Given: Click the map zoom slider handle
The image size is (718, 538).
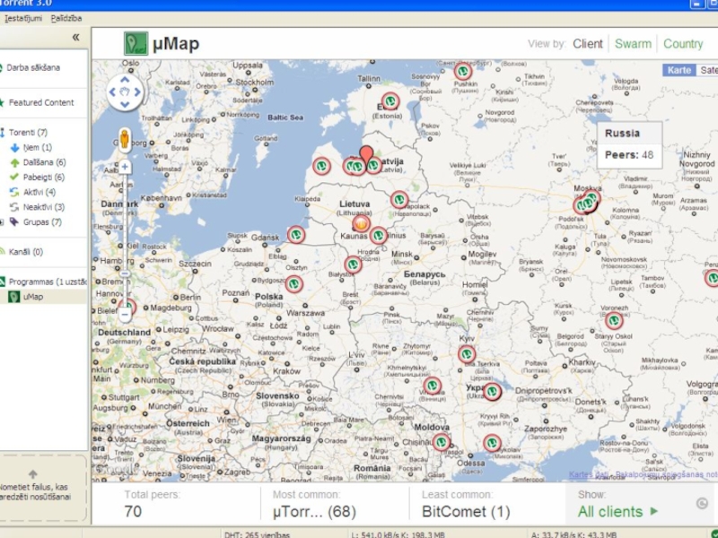Looking at the screenshot, I should coord(125,274).
